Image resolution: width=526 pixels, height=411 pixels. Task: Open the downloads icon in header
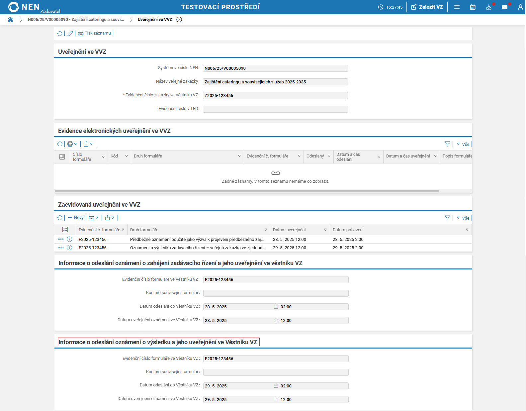[x=488, y=7]
